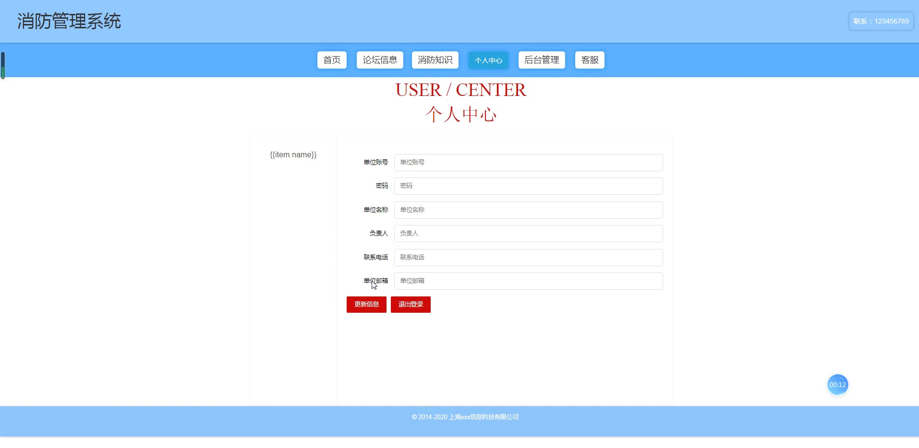Viewport: 919px width, 448px height.
Task: Click the 单位邮箱 field label
Action: point(375,281)
